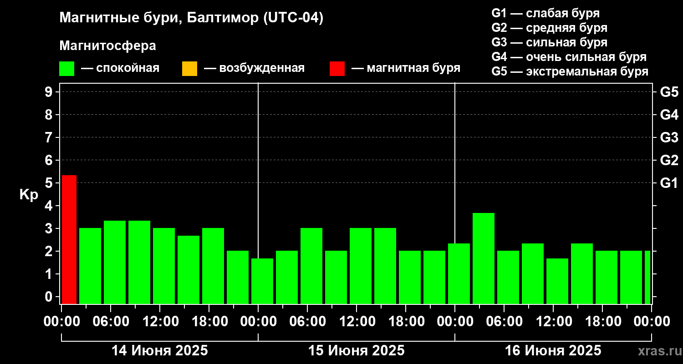Click the '— магнитная буря' legend text
The image size is (683, 364).
pos(406,69)
